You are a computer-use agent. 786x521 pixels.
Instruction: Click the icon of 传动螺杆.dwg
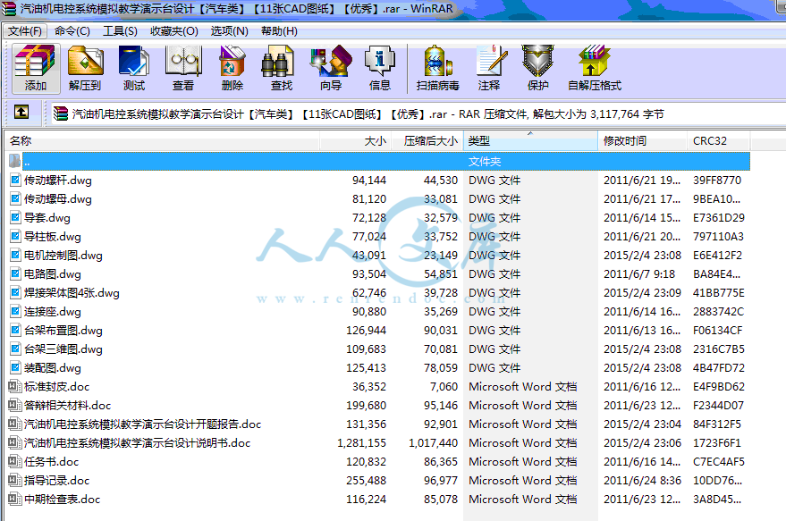click(15, 180)
